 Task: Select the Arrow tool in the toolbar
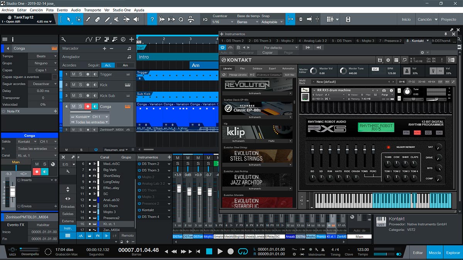(x=69, y=19)
